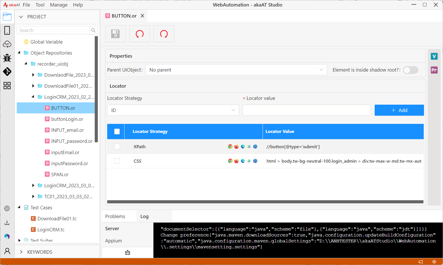
Task: Click the clear log broom icon
Action: (128, 253)
